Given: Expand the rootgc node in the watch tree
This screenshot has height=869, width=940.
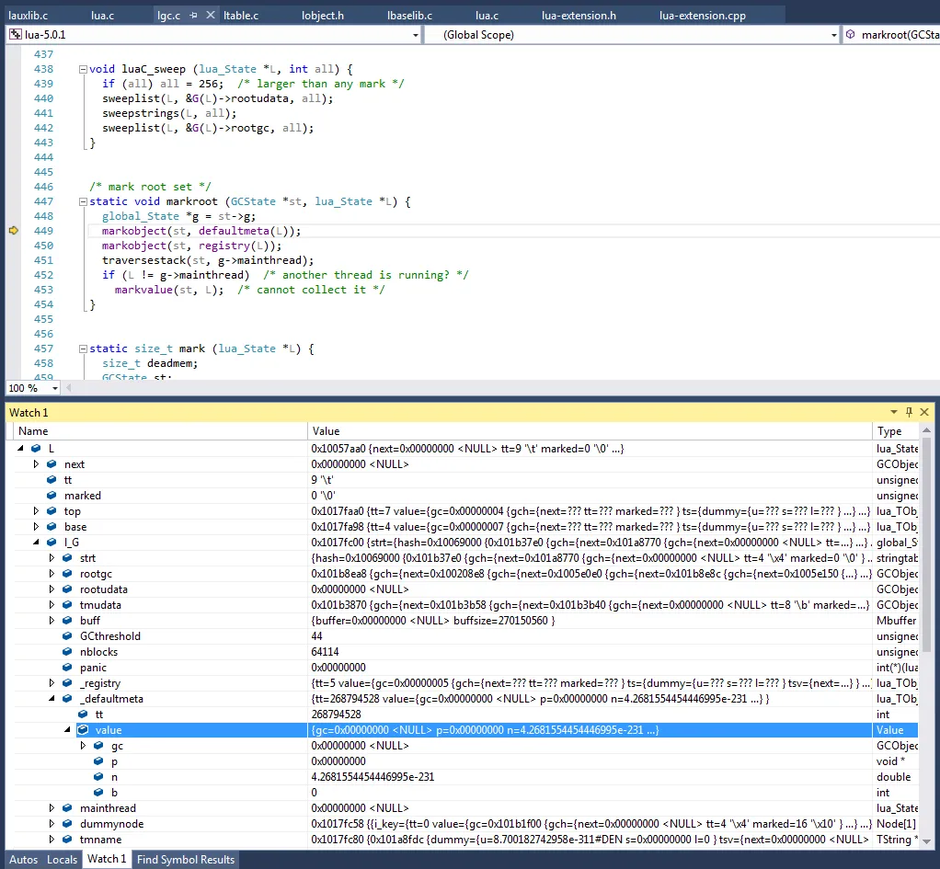Looking at the screenshot, I should [52, 574].
